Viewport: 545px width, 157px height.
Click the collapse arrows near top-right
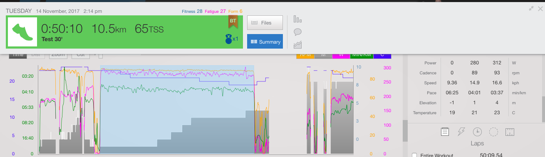pyautogui.click(x=531, y=8)
